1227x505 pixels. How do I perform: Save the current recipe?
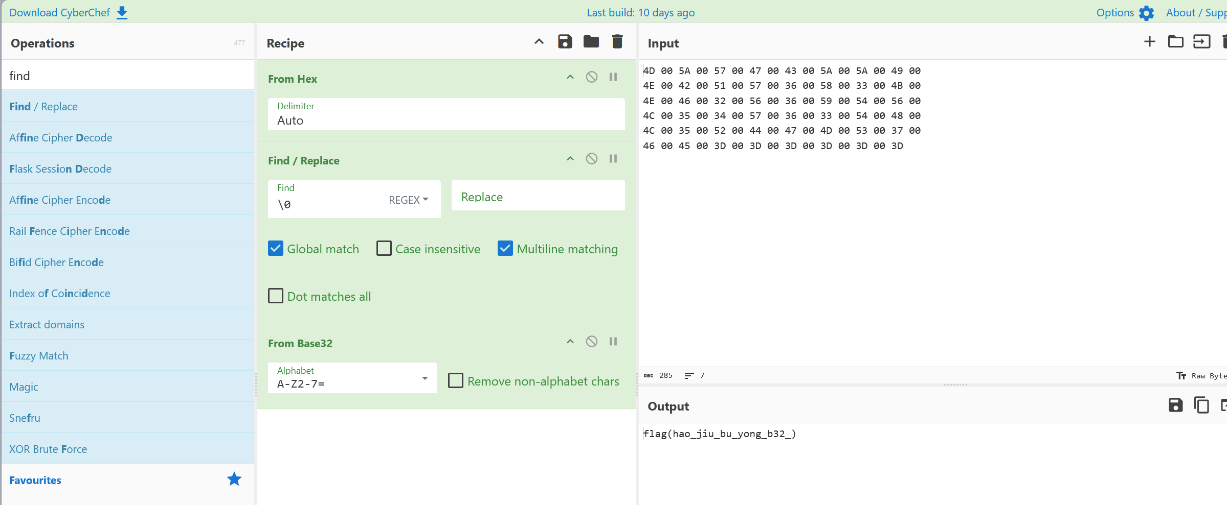click(x=565, y=42)
